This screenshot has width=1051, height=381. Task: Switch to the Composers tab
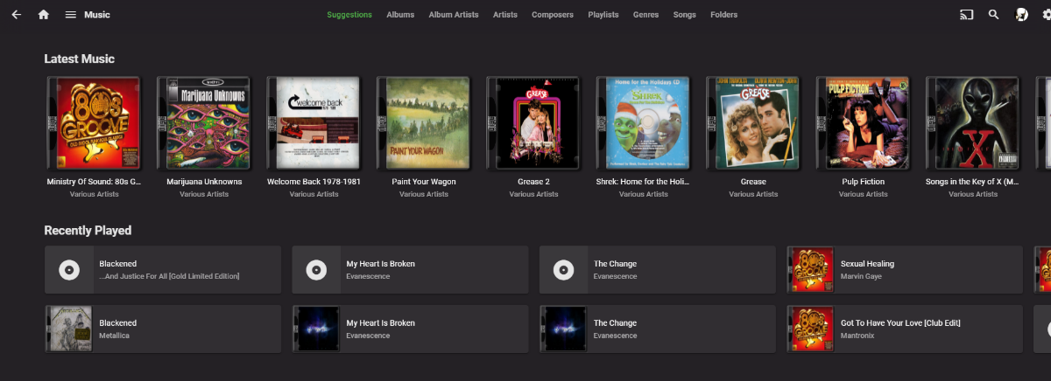click(553, 15)
